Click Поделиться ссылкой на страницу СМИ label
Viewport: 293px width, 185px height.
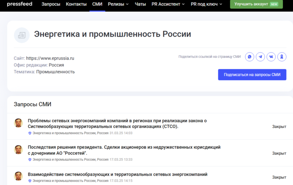pyautogui.click(x=209, y=57)
